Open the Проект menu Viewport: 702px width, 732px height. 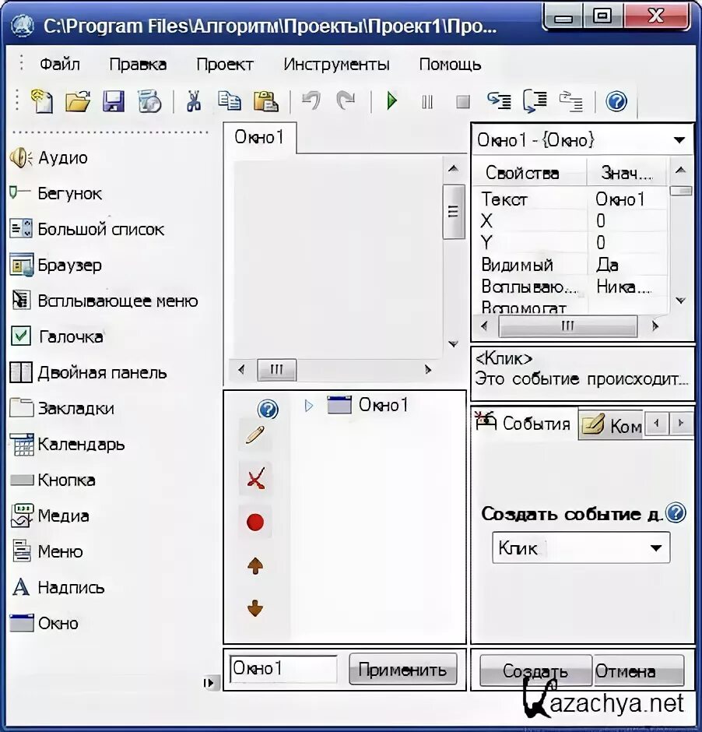click(225, 64)
